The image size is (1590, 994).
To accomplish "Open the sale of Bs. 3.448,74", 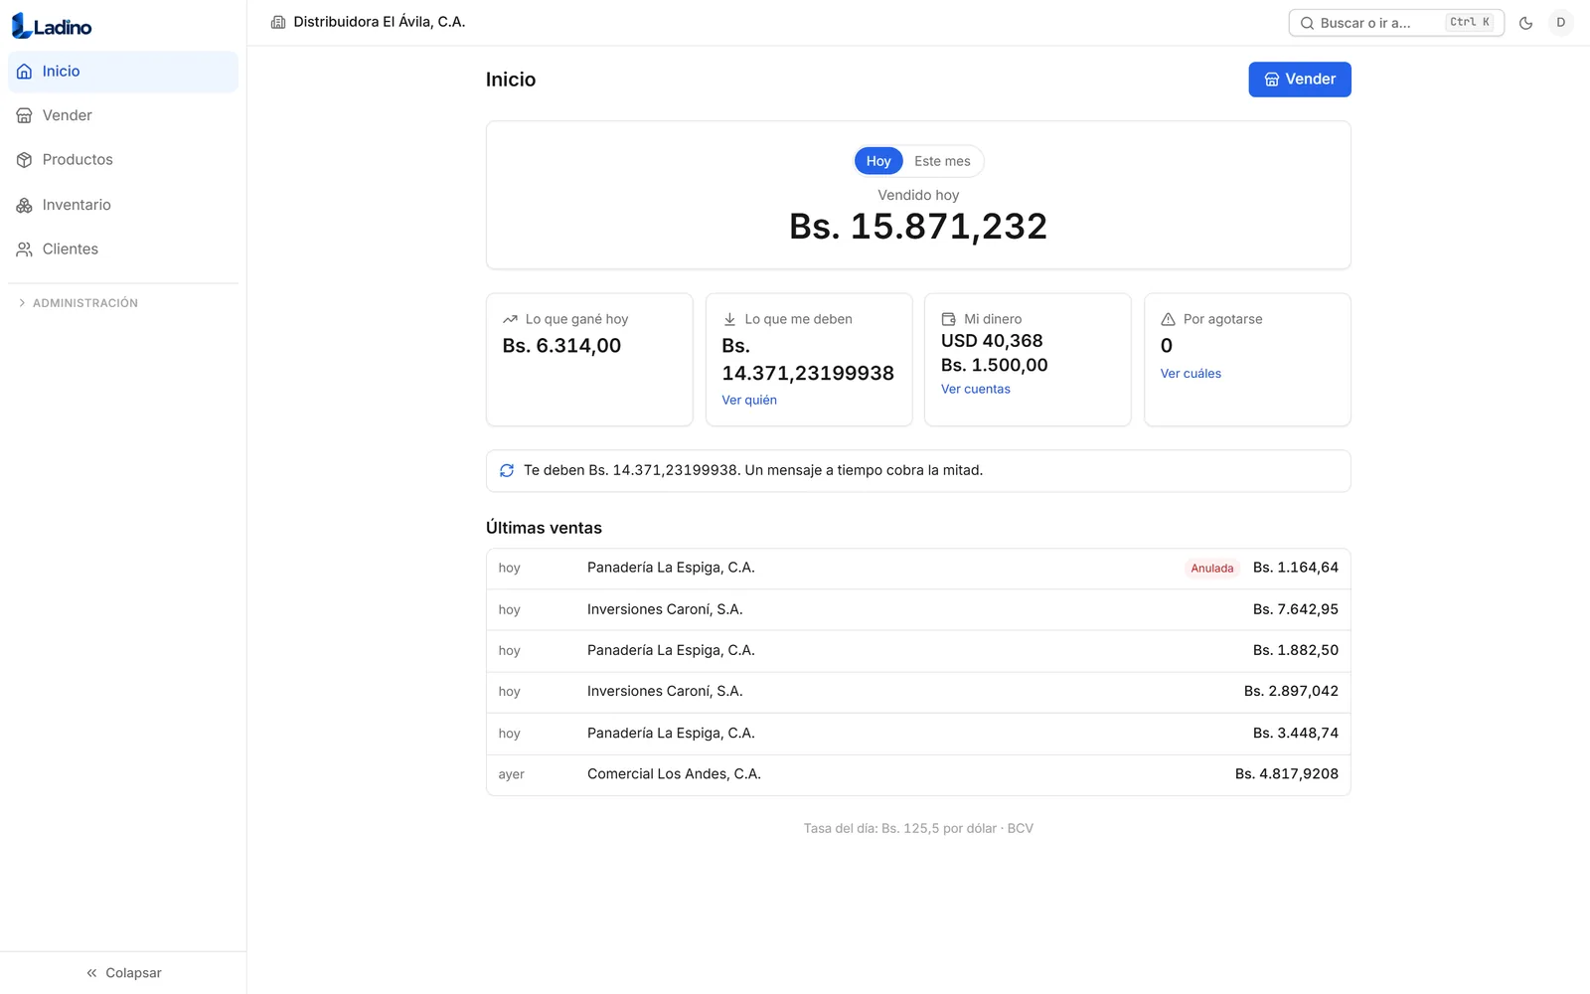I will [x=918, y=734].
